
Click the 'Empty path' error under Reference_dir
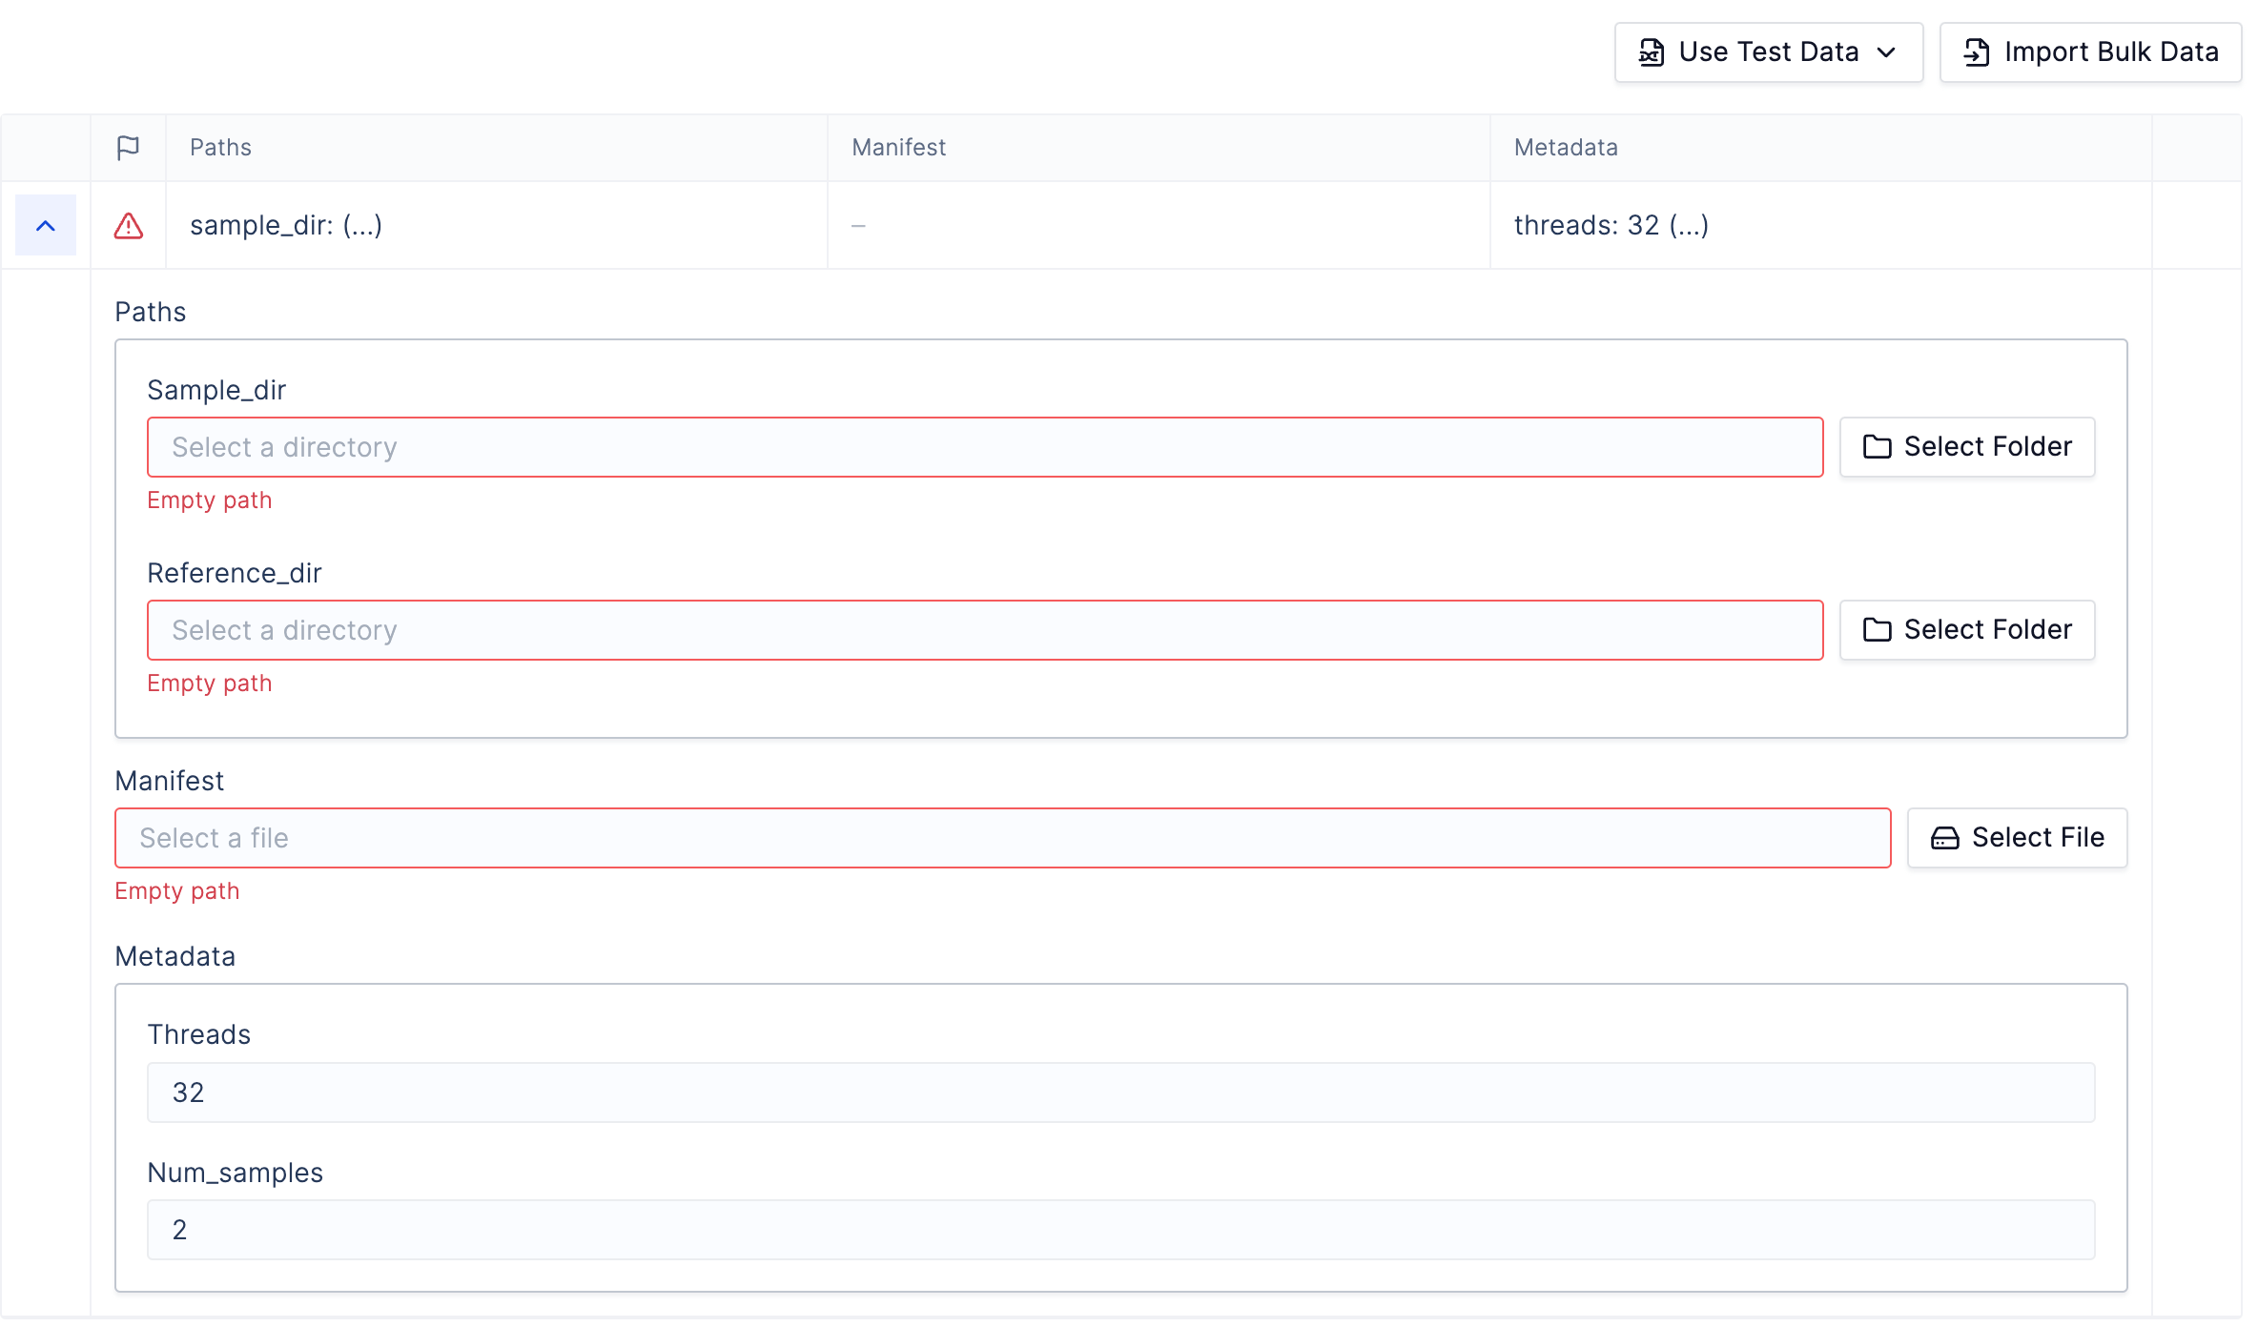[210, 684]
